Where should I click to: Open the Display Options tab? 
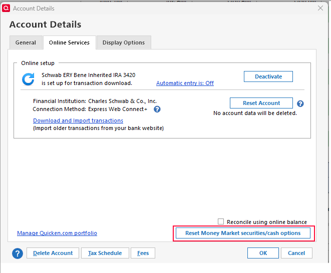124,42
